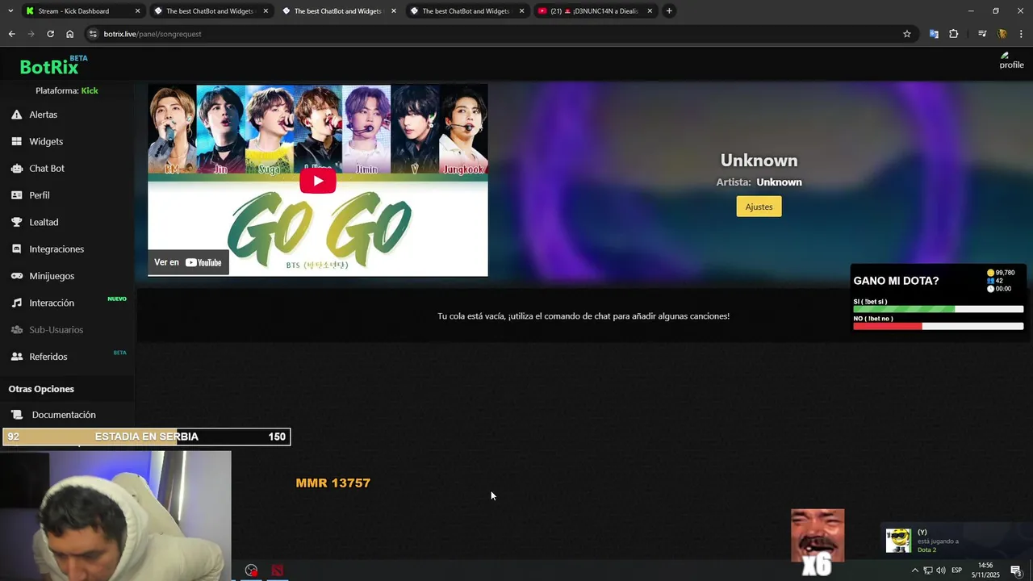Bookmark this page with the star icon
The image size is (1033, 581).
coord(907,34)
